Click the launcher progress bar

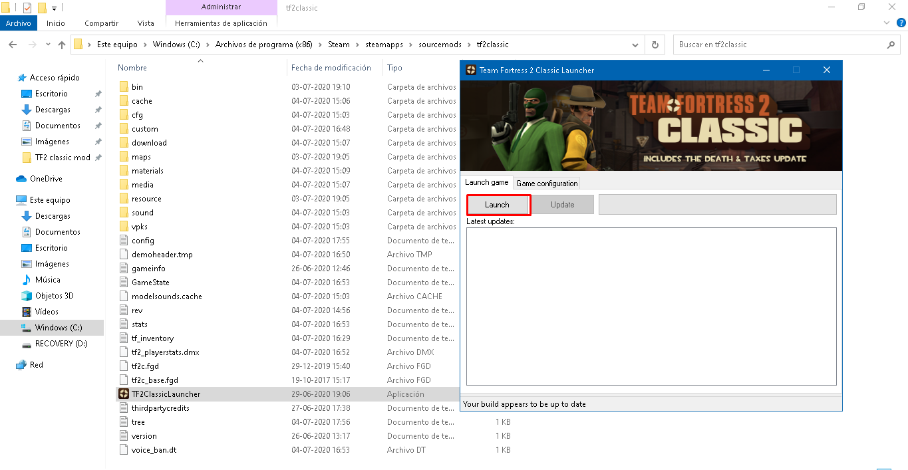(718, 205)
